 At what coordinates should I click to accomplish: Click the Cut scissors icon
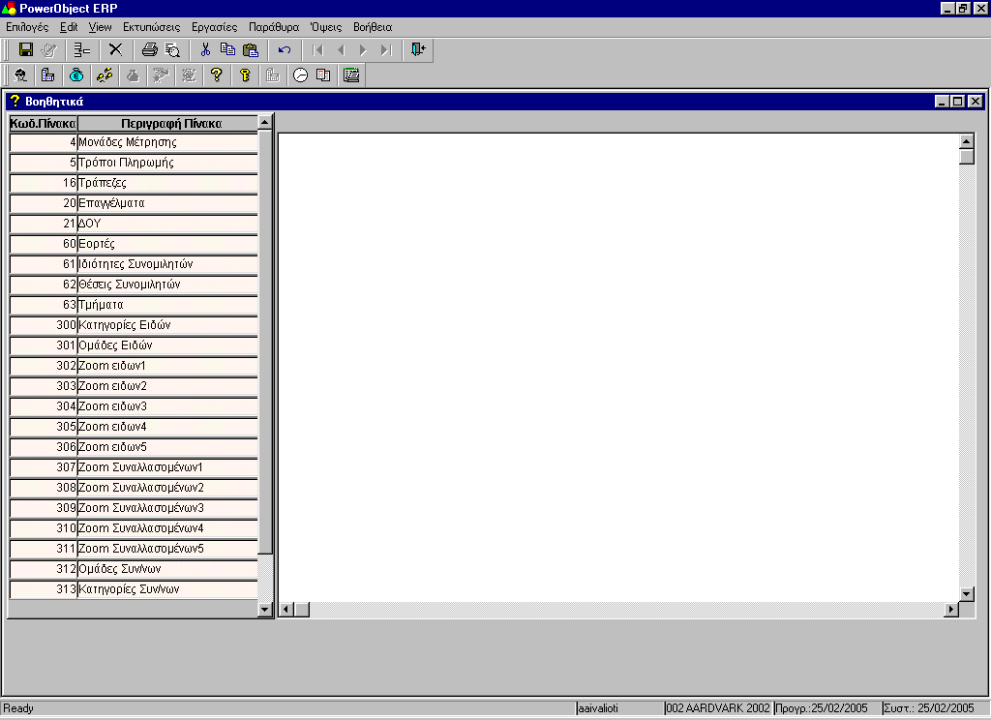tap(205, 49)
